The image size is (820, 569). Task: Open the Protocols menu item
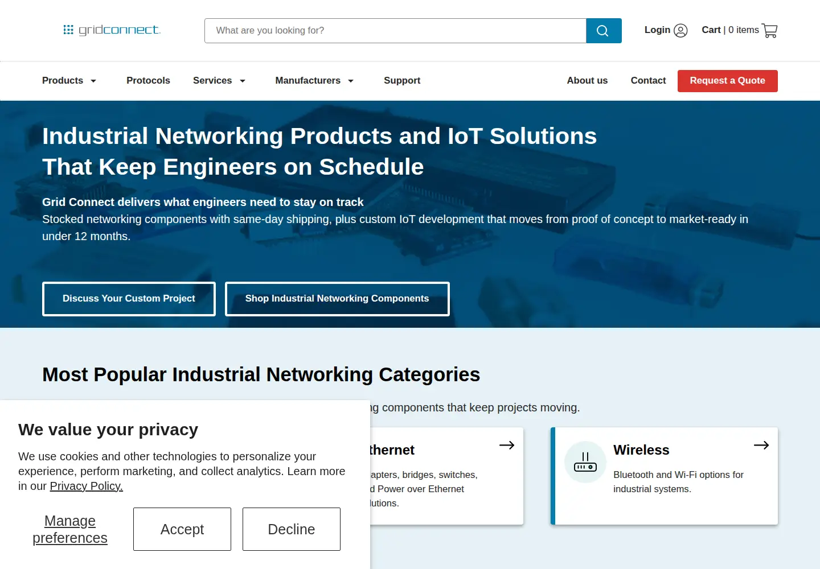[x=148, y=81]
